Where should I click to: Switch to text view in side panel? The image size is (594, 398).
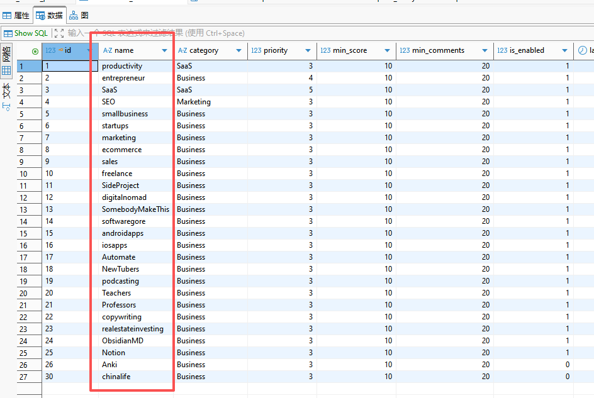click(x=6, y=91)
